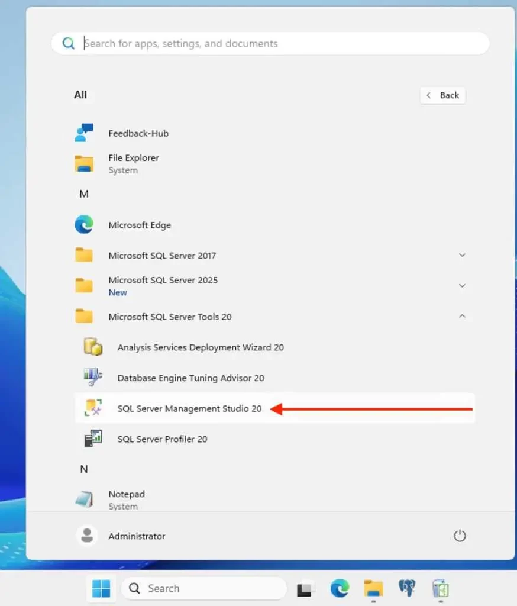Open Task View on the taskbar
The height and width of the screenshot is (606, 517).
point(305,589)
